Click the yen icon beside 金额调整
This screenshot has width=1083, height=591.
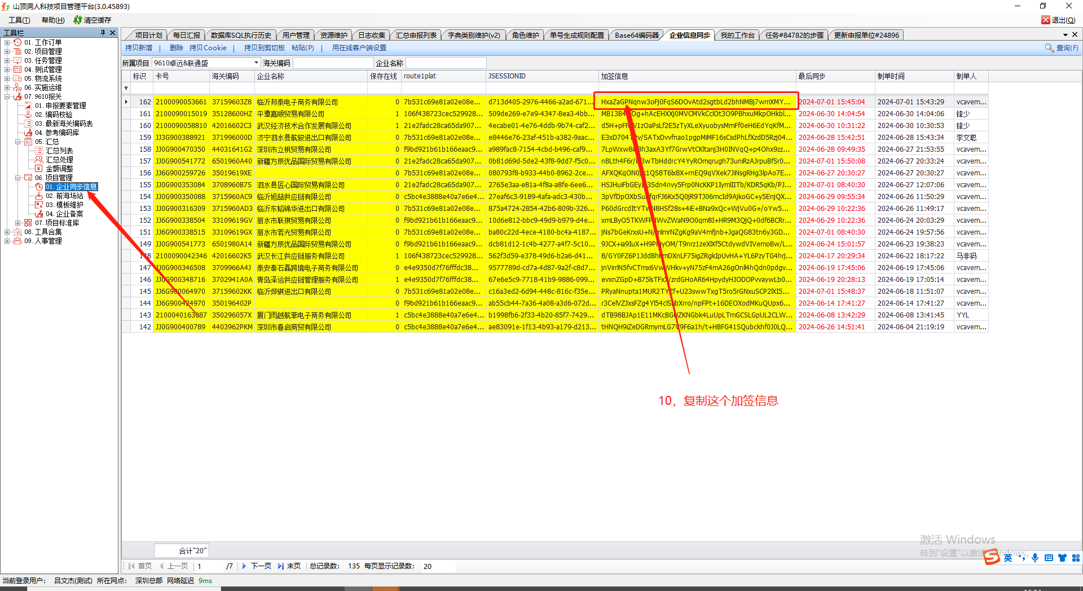click(39, 169)
